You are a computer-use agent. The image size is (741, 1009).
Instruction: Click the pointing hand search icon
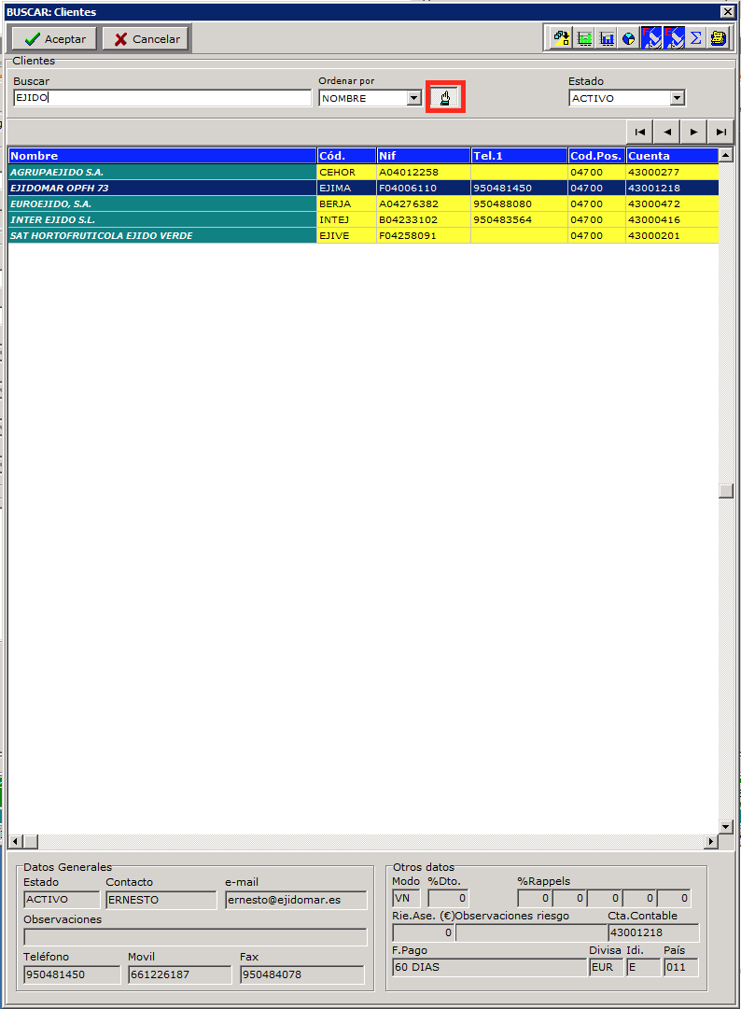[x=445, y=98]
